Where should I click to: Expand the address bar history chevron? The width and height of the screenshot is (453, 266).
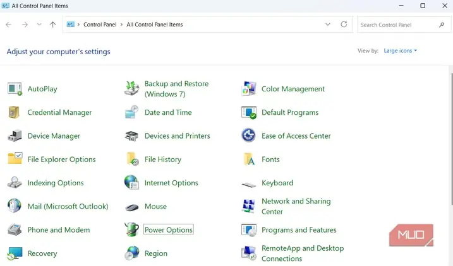coord(328,25)
